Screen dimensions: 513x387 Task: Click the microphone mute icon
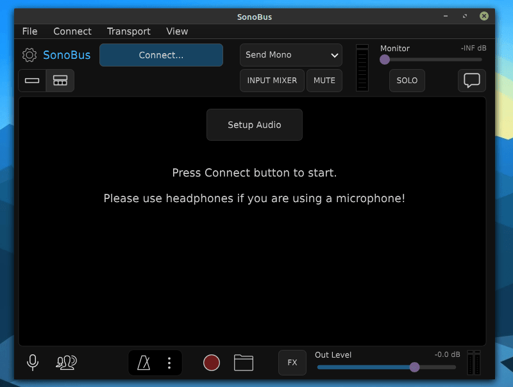click(x=33, y=363)
